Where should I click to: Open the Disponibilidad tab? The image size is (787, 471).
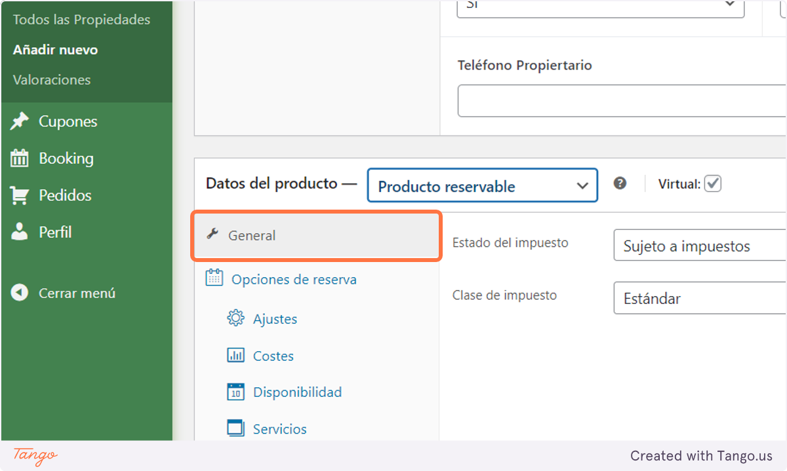(x=297, y=392)
